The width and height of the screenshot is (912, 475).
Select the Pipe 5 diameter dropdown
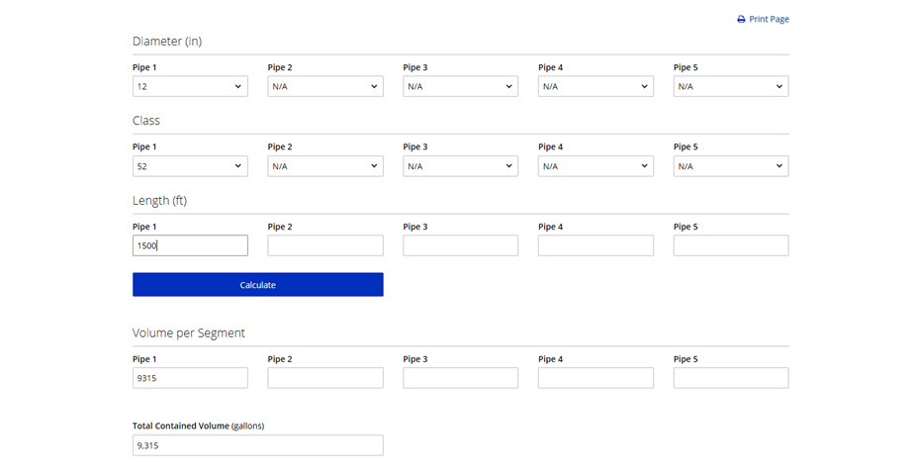[731, 87]
